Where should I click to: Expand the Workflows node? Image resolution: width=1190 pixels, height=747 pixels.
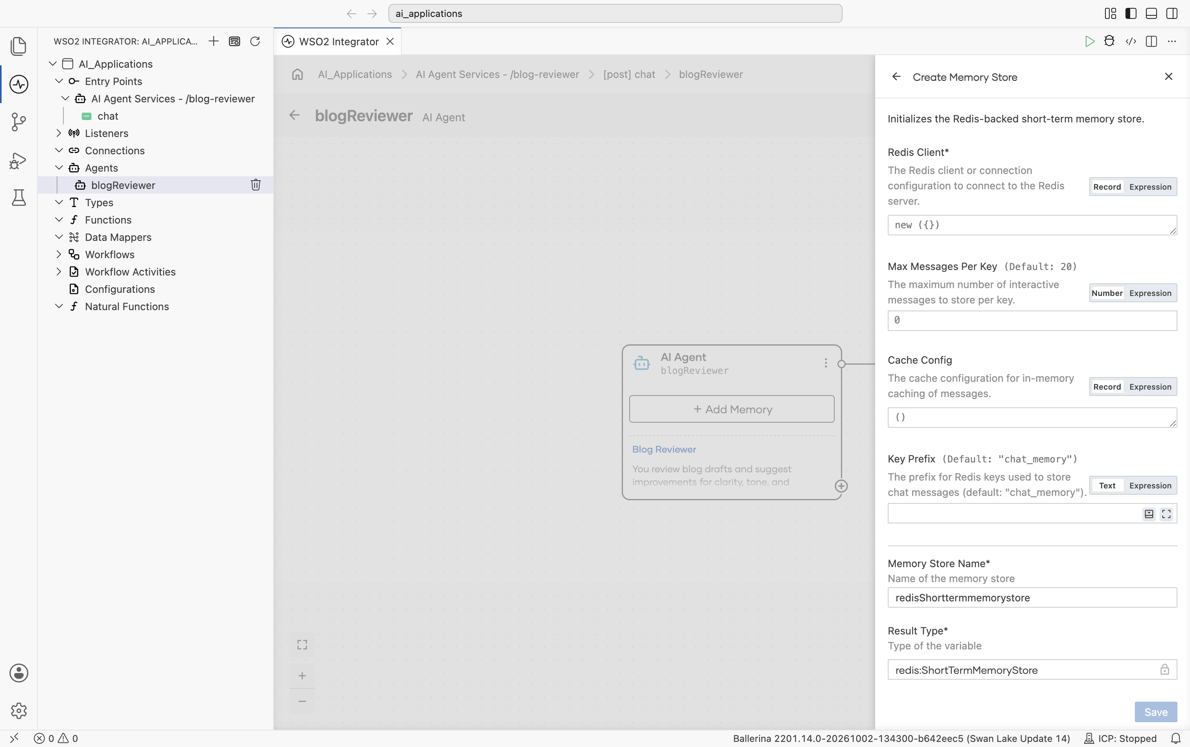(59, 254)
